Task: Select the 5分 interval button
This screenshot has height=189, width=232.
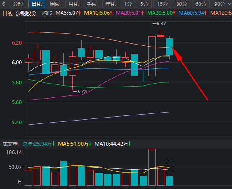Action: (144, 4)
